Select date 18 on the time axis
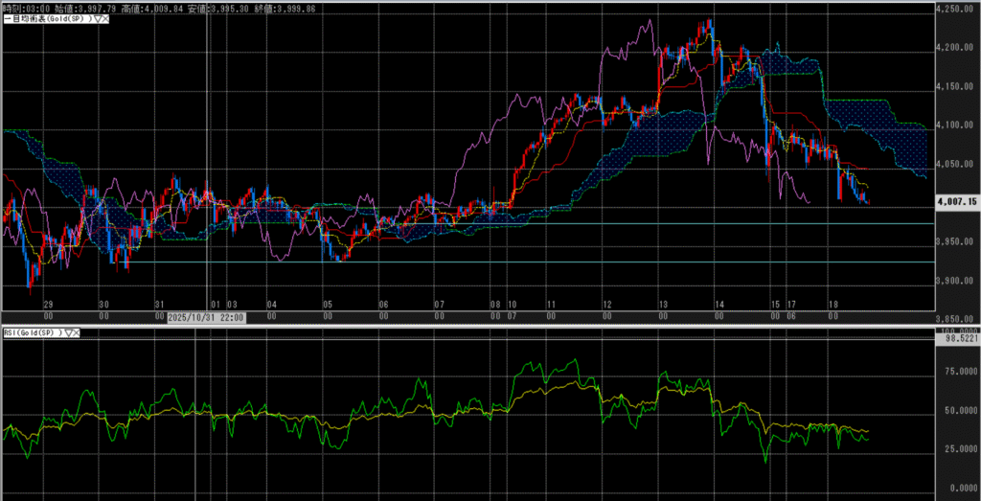Viewport: 981px width, 501px height. click(833, 303)
